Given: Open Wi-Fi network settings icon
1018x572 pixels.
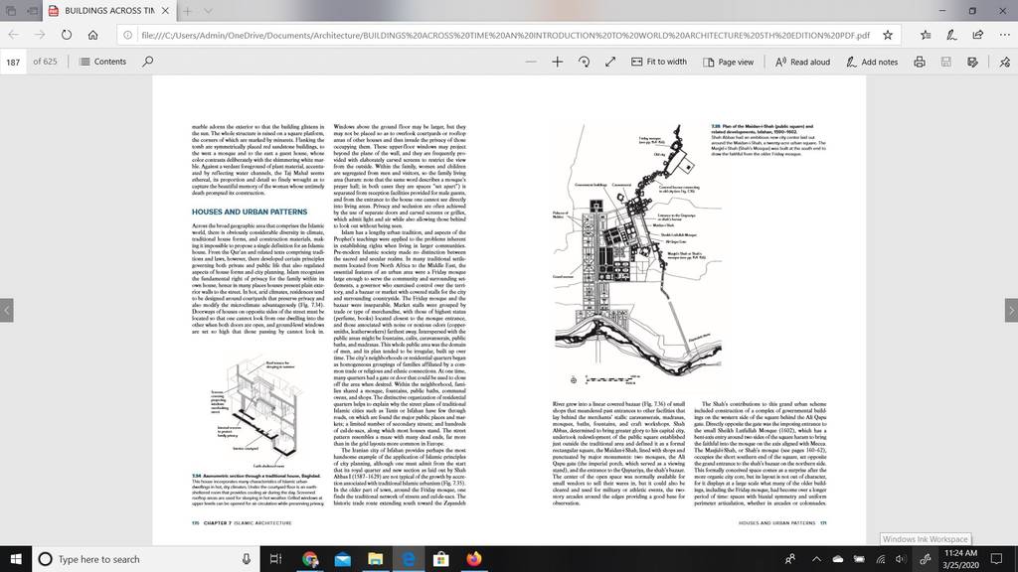Looking at the screenshot, I should pos(881,559).
